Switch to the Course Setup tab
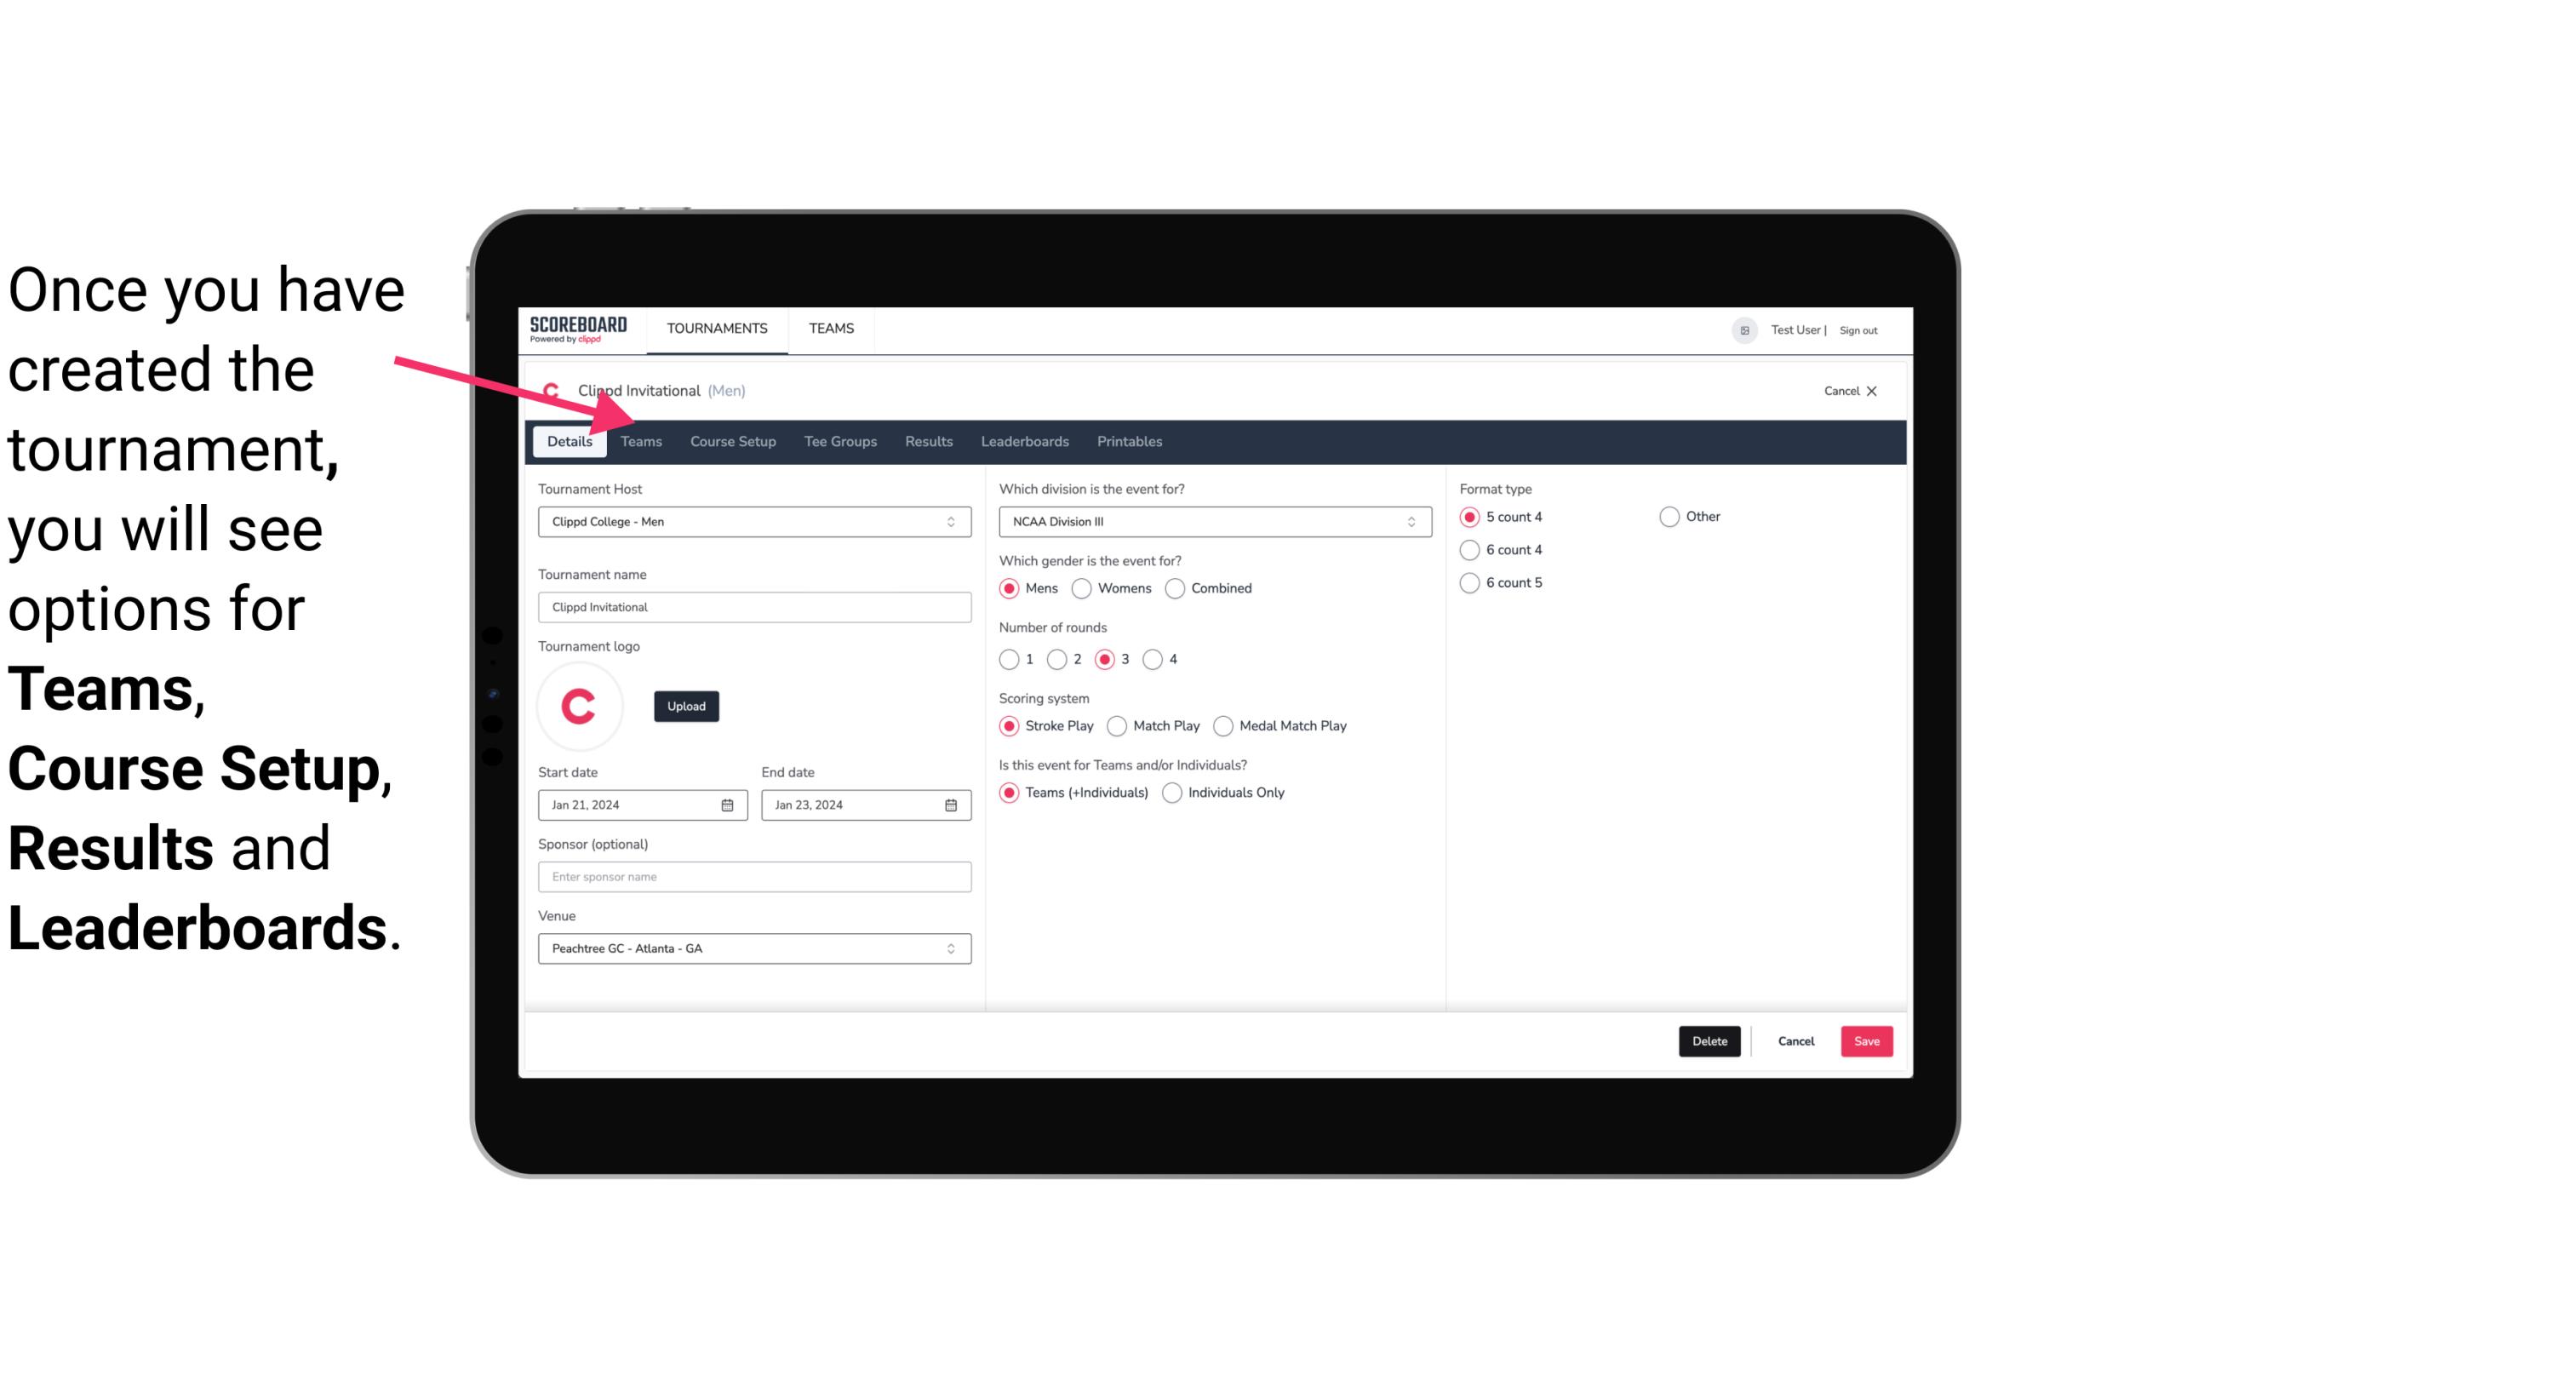The height and width of the screenshot is (1386, 2576). tap(732, 440)
